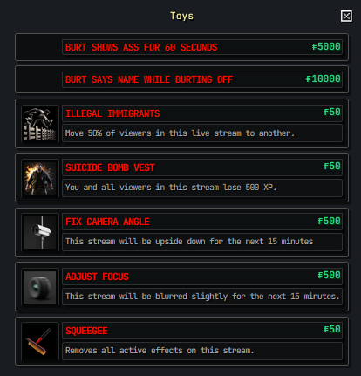Click the upside down stream description
This screenshot has width=361, height=376.
(189, 242)
